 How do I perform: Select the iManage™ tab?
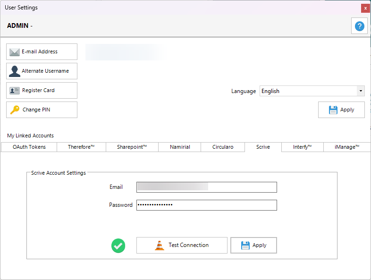[347, 147]
